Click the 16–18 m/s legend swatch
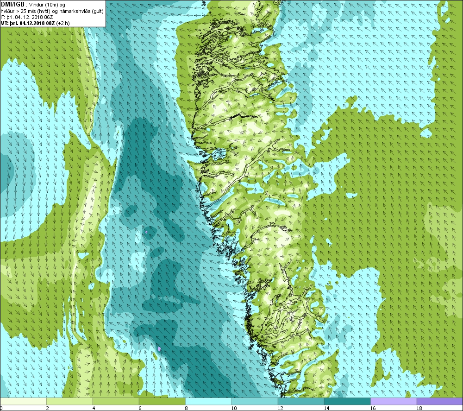Viewport: 463px width, 411px height. pyautogui.click(x=394, y=401)
